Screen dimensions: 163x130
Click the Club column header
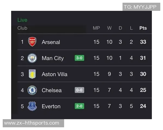tap(22, 28)
